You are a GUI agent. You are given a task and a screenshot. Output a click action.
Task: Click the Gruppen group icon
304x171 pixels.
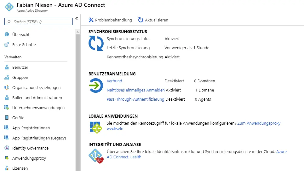click(7, 77)
